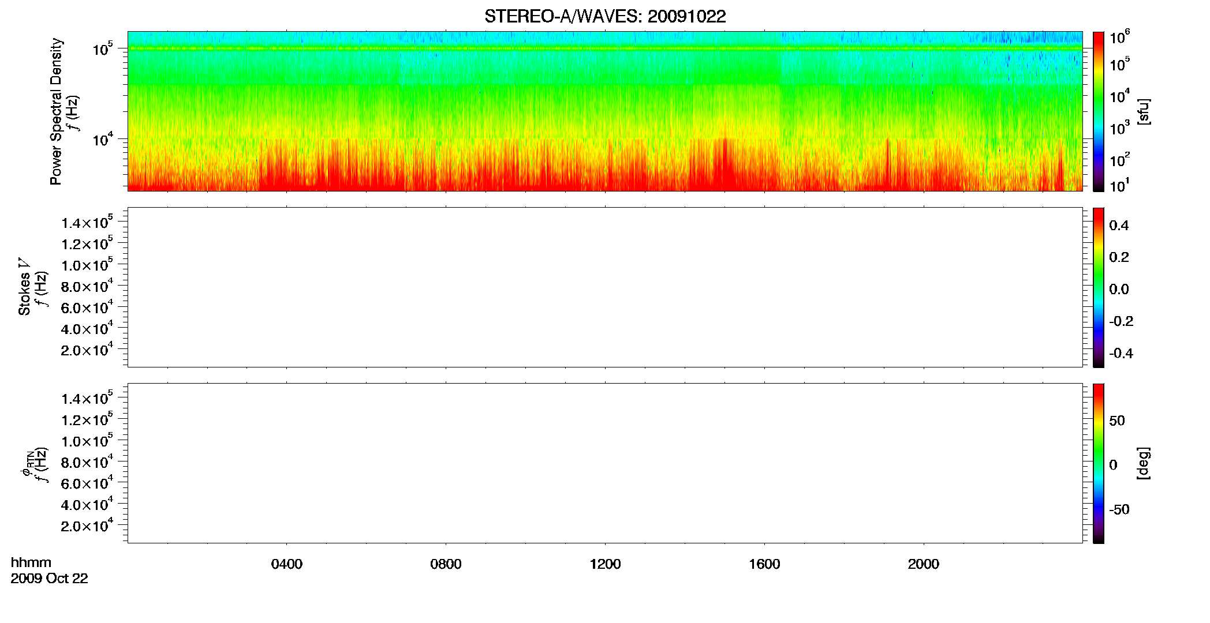Viewport: 1210px width, 623px height.
Task: Click the 0800 time axis label
Action: (446, 564)
